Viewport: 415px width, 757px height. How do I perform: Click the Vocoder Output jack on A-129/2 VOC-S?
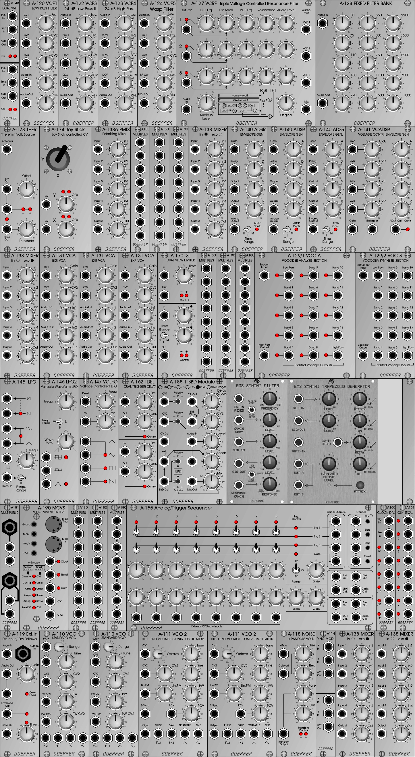click(x=363, y=355)
